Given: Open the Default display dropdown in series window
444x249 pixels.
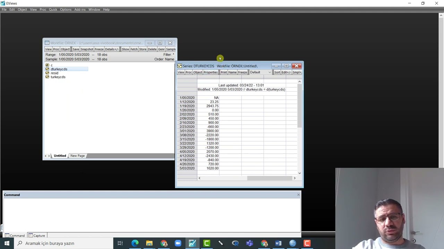Looking at the screenshot, I should click(x=260, y=72).
